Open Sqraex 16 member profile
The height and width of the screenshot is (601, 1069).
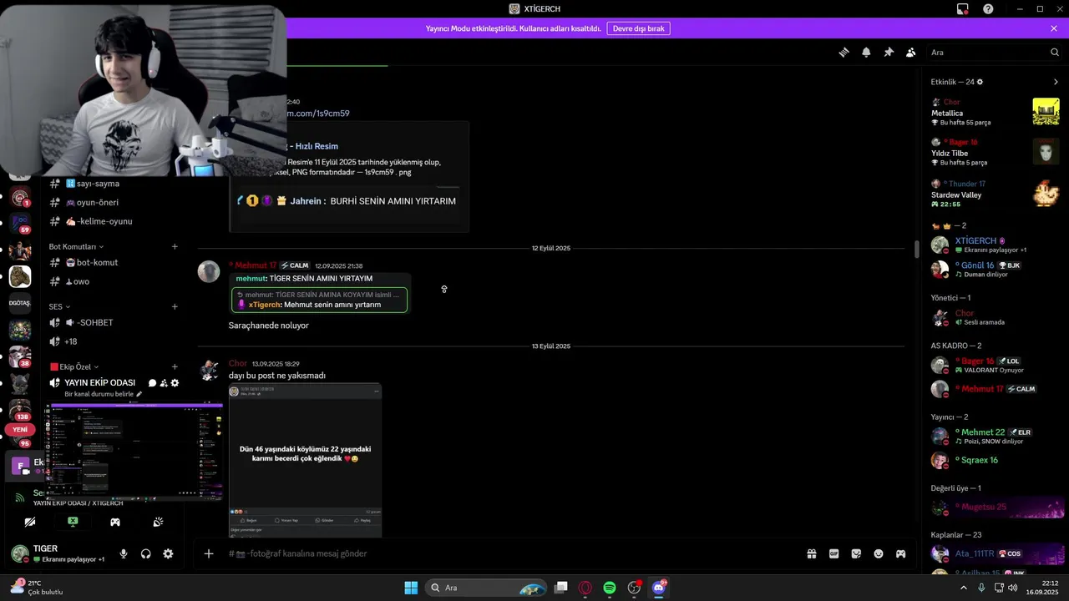[x=995, y=460]
